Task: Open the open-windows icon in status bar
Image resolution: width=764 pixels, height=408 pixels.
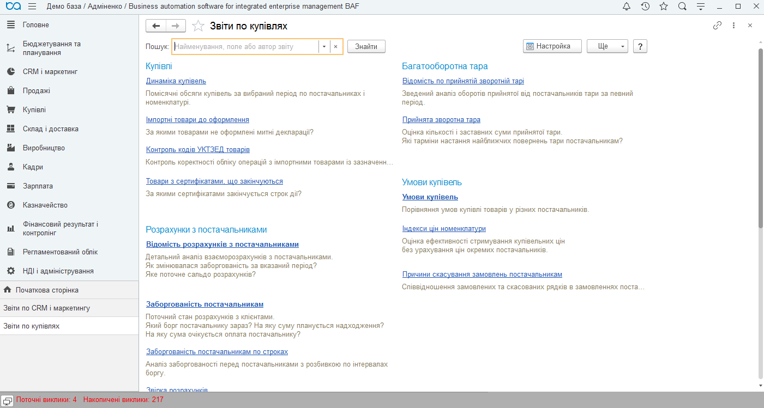Action: pos(8,400)
